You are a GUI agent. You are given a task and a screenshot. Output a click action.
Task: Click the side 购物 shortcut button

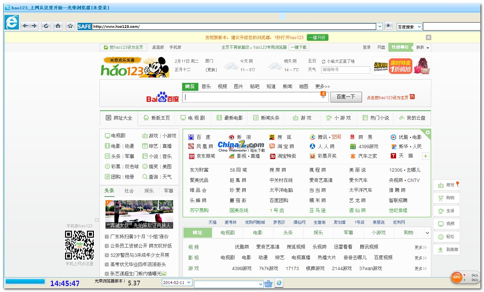(x=447, y=198)
